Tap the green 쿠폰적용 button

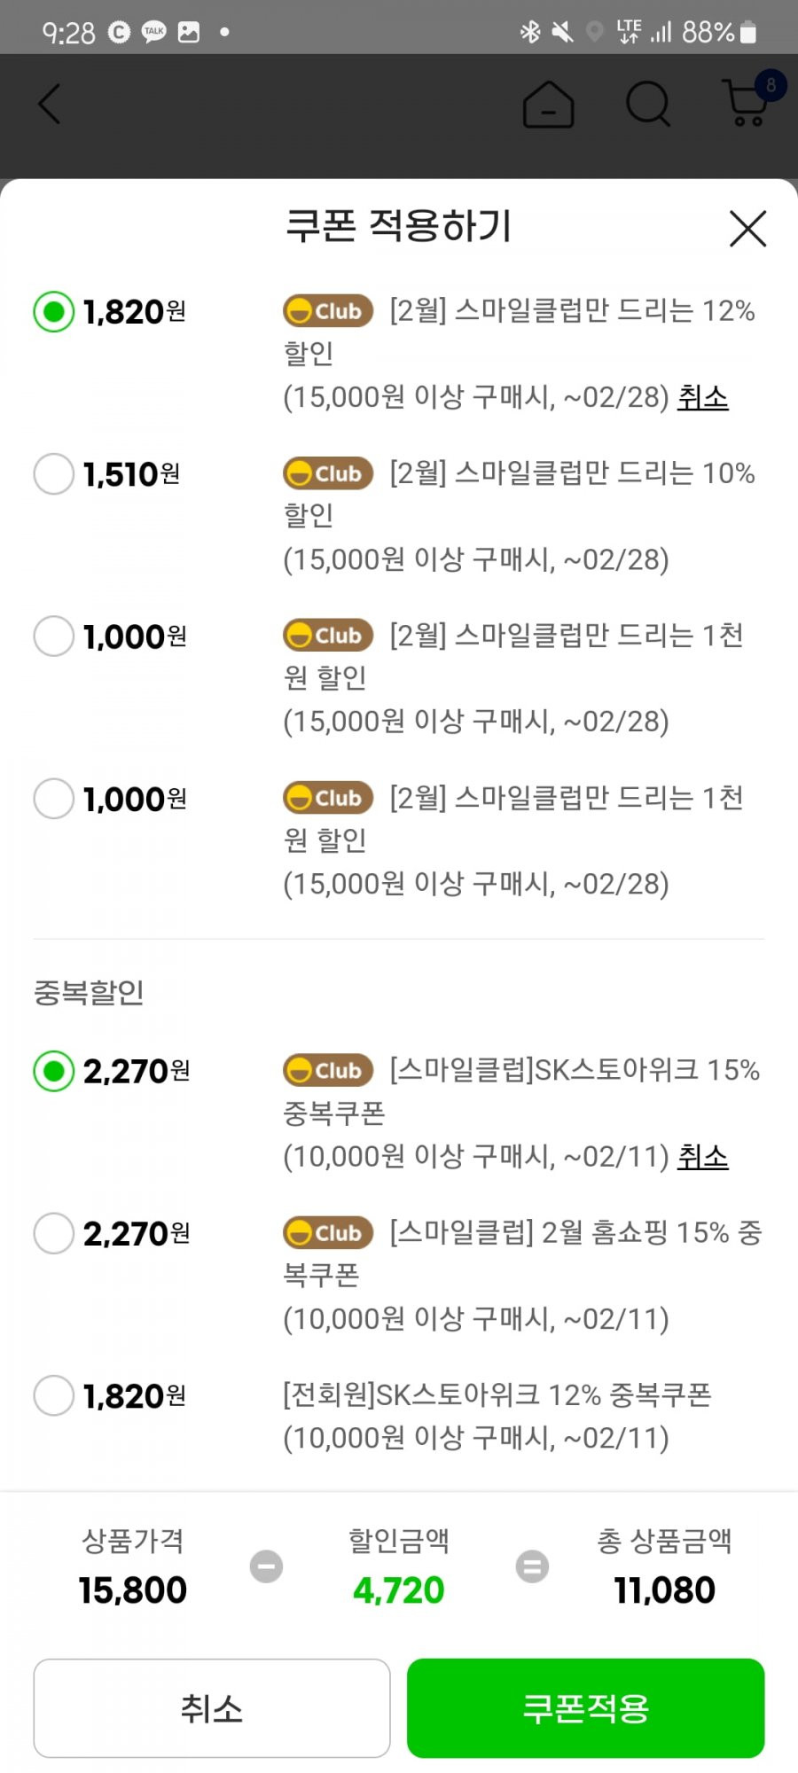tap(585, 1707)
